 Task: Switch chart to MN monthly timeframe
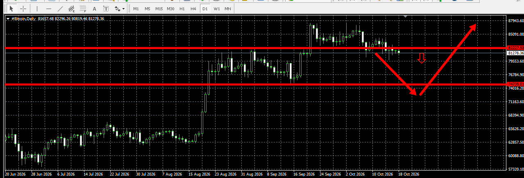click(x=228, y=9)
